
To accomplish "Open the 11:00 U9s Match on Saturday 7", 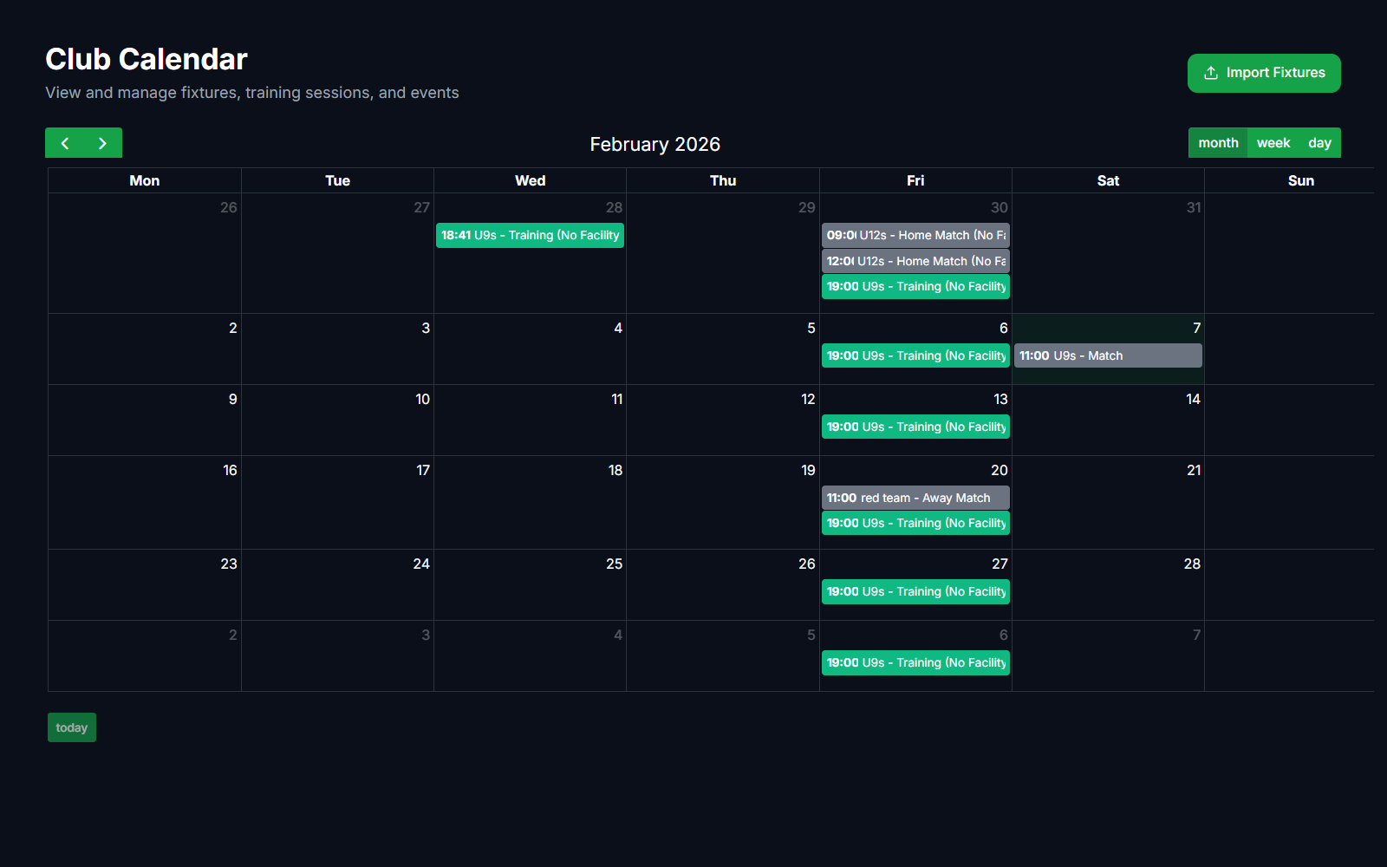I will point(1107,355).
